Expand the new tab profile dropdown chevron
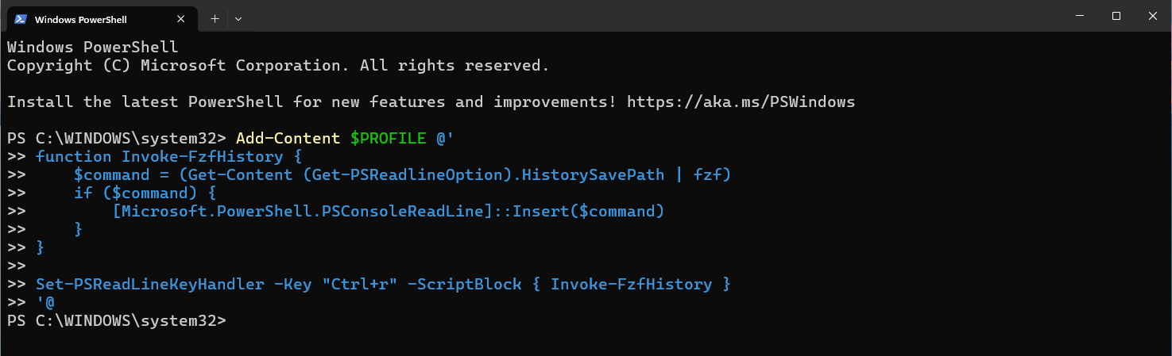 pyautogui.click(x=238, y=17)
